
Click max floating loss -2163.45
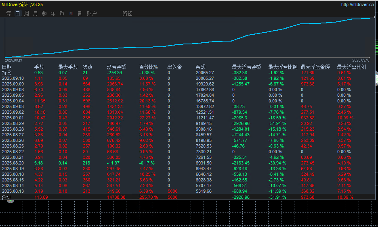[241, 163]
